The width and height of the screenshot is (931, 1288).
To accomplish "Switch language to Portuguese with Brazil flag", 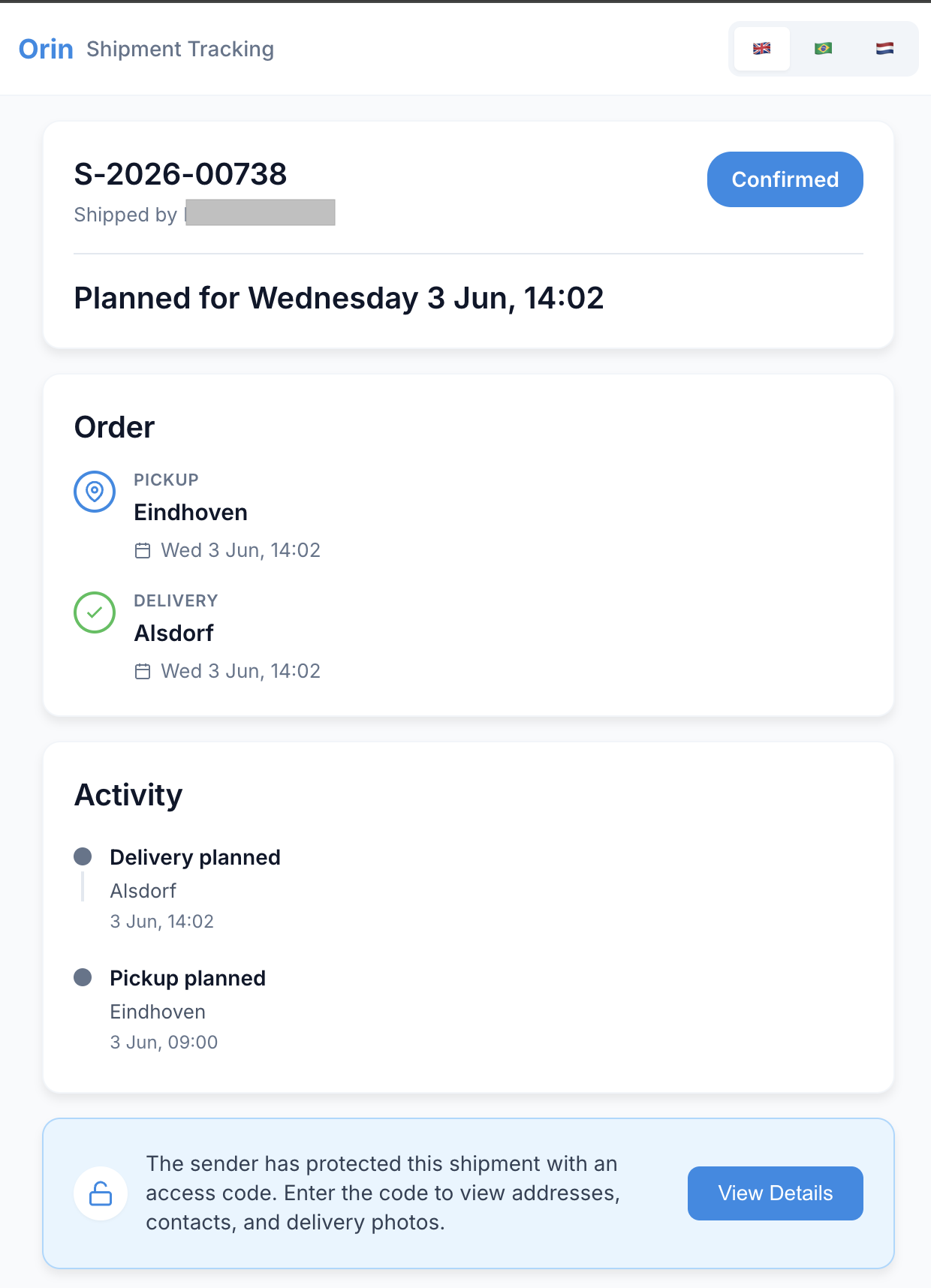I will pos(823,49).
